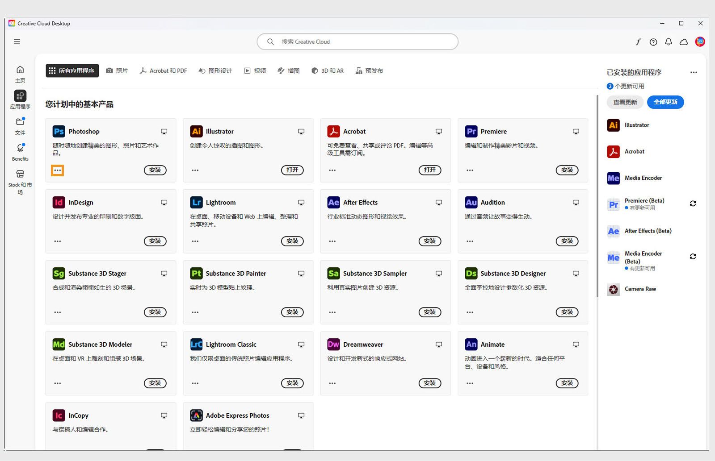Open 文件 files section in sidebar
This screenshot has height=461, width=715.
tap(20, 126)
